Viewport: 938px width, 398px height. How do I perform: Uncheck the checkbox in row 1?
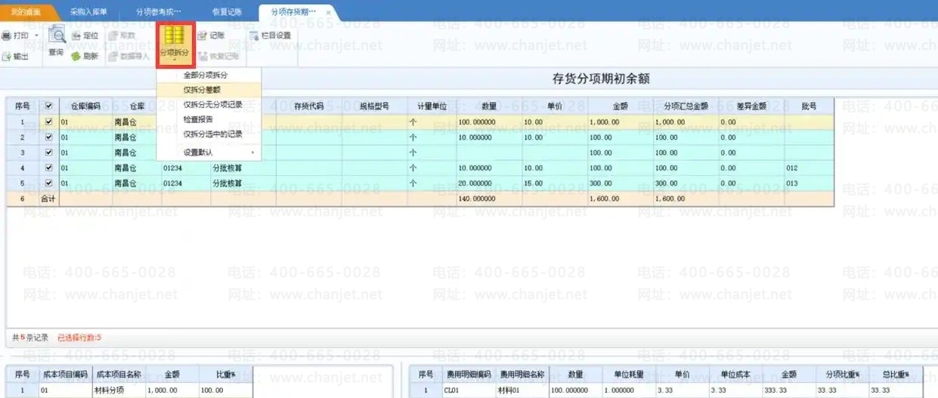click(49, 122)
